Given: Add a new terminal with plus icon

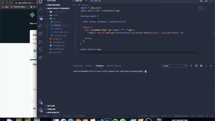Looking at the screenshot, I should point(191,66).
